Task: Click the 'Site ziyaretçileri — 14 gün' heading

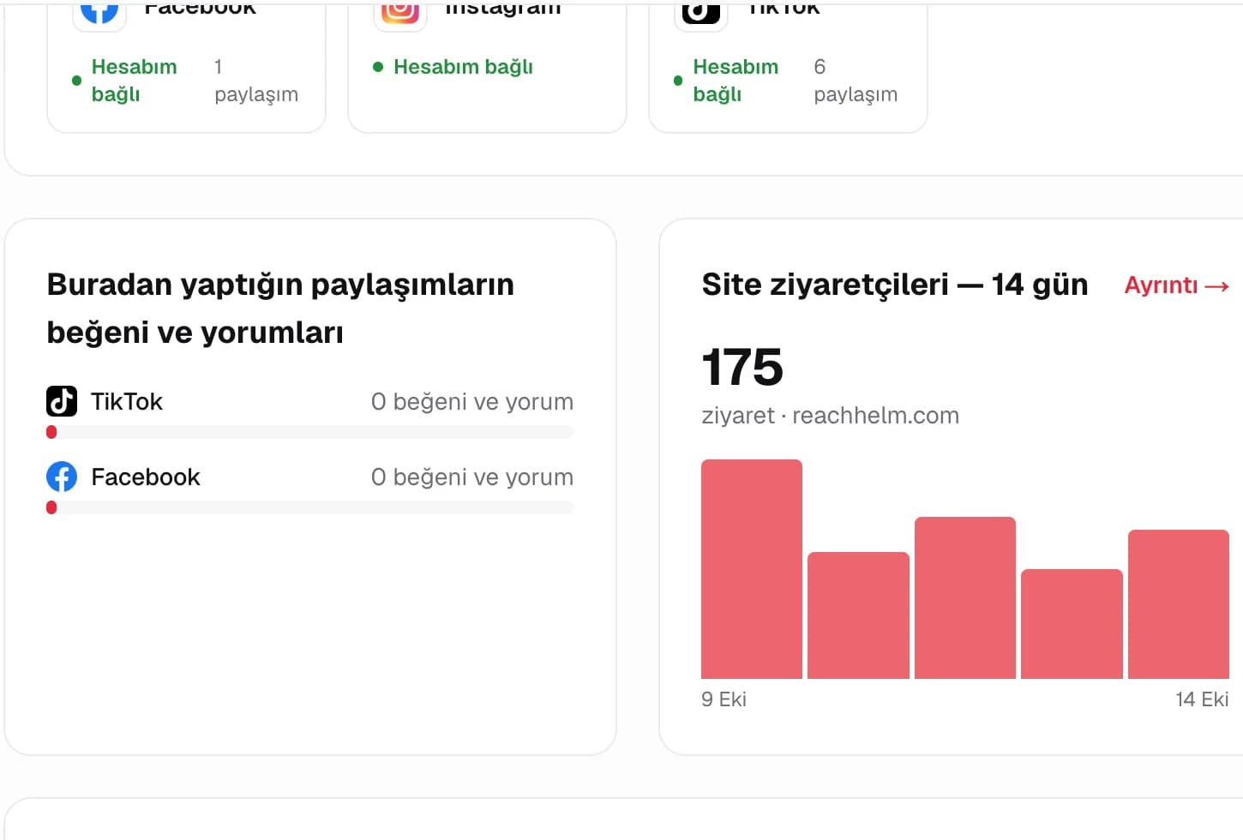Action: click(895, 285)
